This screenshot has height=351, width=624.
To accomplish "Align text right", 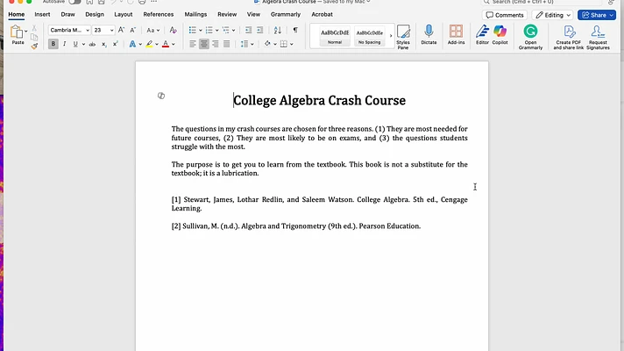I will [x=216, y=44].
